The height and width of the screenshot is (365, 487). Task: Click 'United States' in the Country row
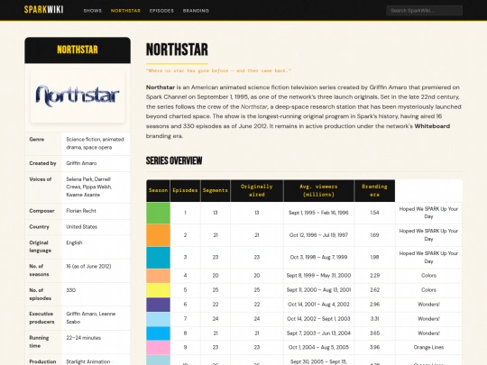click(82, 227)
